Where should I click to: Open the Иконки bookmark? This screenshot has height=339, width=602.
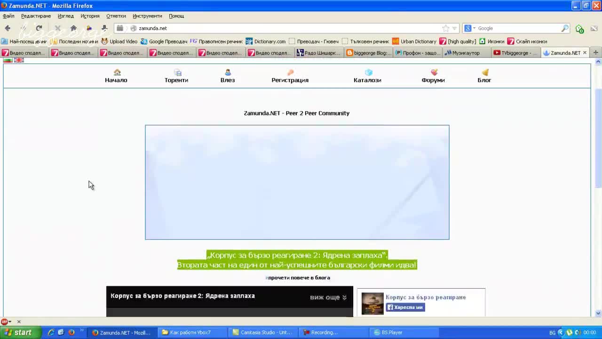click(491, 41)
